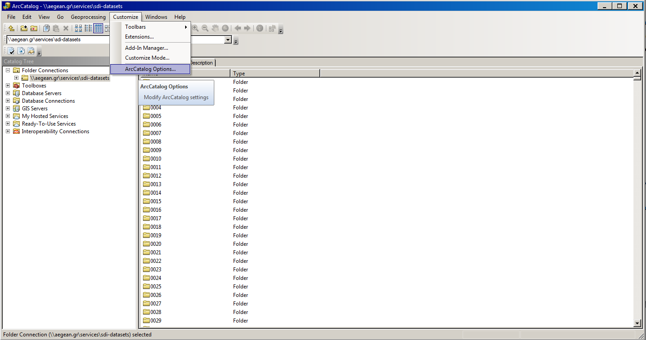Switch to the Description tab
646x340 pixels.
[x=201, y=63]
